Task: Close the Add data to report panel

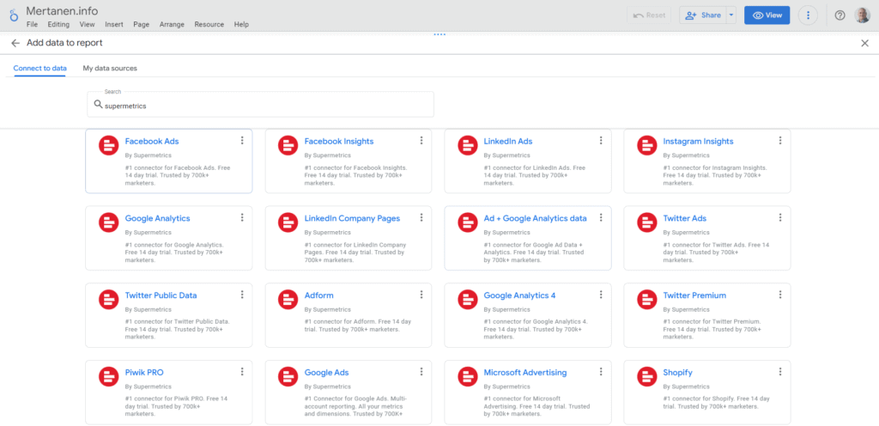Action: pos(864,43)
